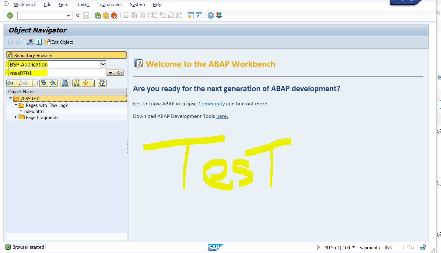Click the Previous Page icon
The width and height of the screenshot is (441, 253).
click(163, 15)
